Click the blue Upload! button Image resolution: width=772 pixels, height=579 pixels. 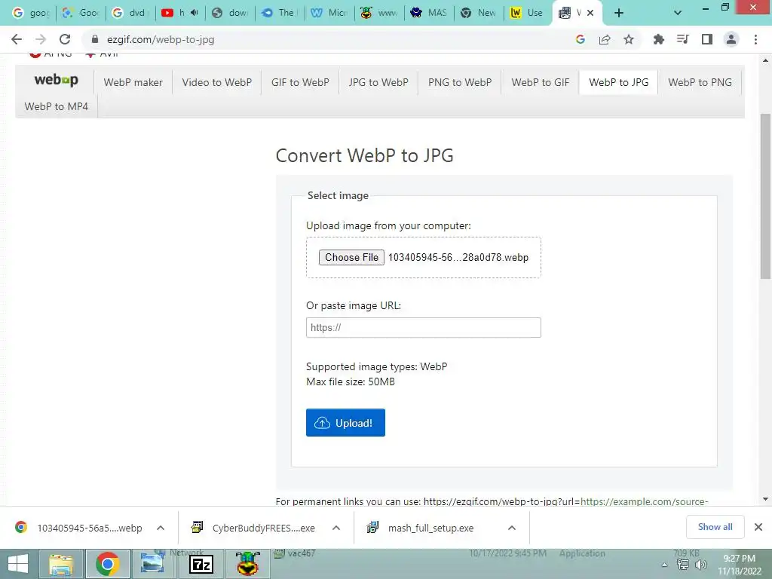345,422
